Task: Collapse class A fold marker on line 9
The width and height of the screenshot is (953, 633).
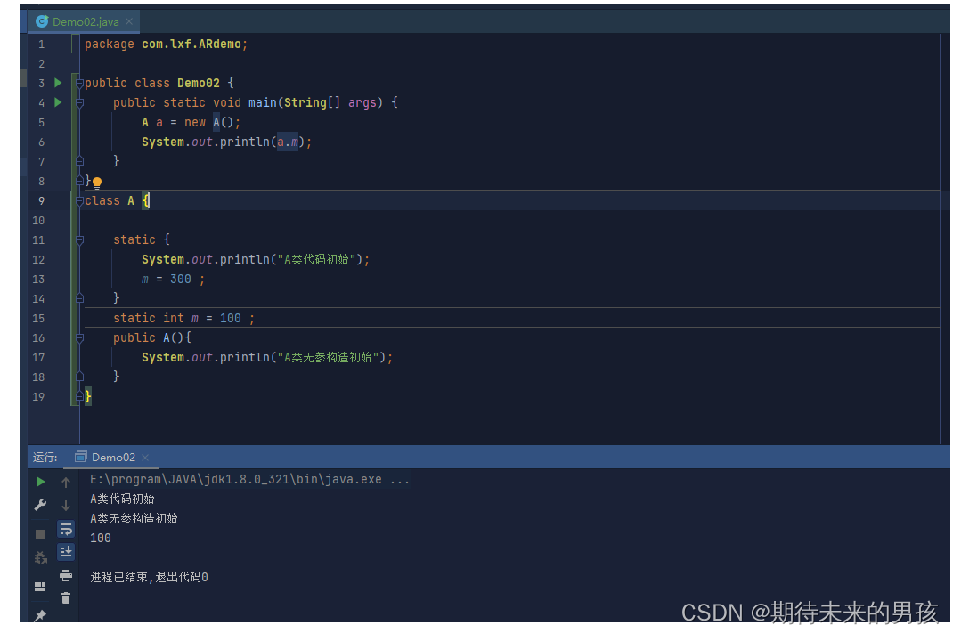Action: coord(79,200)
